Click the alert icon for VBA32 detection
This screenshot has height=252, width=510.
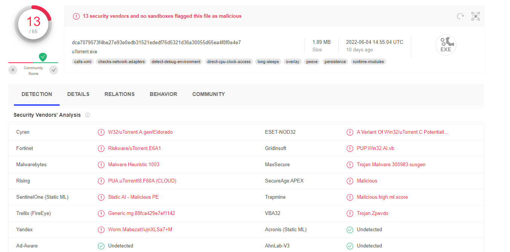pos(350,213)
